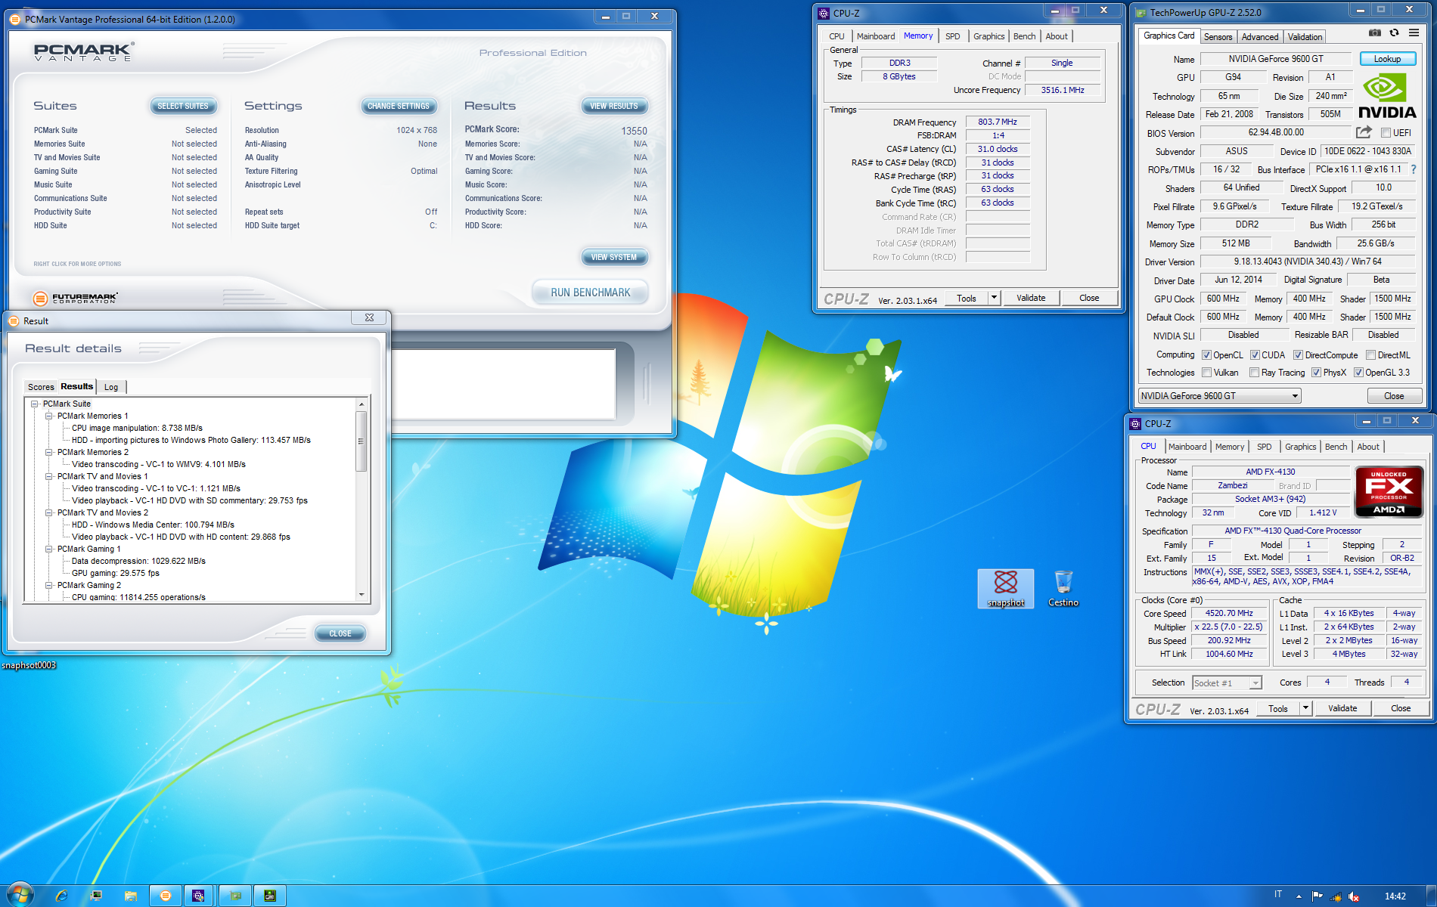Click the network tray icon
The width and height of the screenshot is (1437, 907).
pos(1336,896)
